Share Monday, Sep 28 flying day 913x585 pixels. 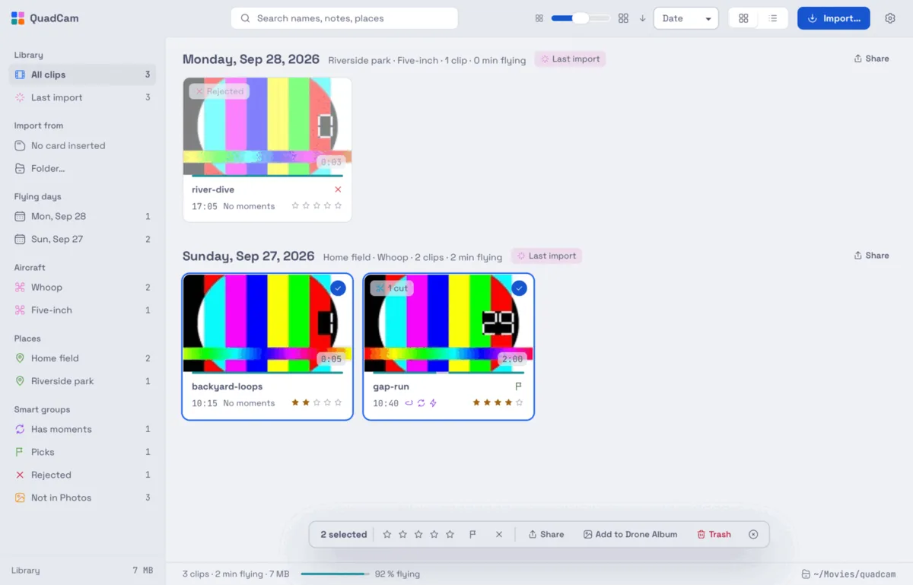(x=871, y=59)
